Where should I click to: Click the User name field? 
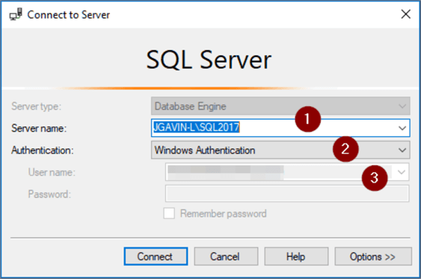coord(287,172)
